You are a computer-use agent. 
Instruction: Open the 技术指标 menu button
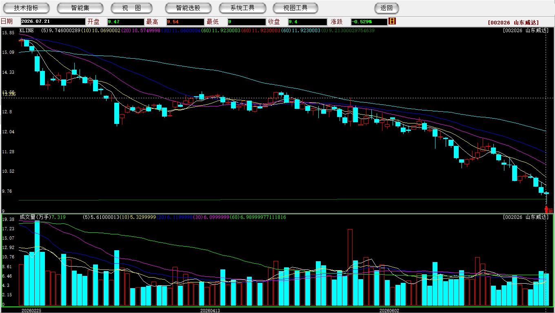[26, 8]
